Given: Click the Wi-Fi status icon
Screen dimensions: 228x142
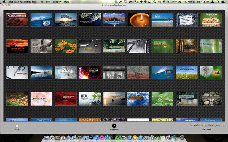Looking at the screenshot, I should pos(164,2).
